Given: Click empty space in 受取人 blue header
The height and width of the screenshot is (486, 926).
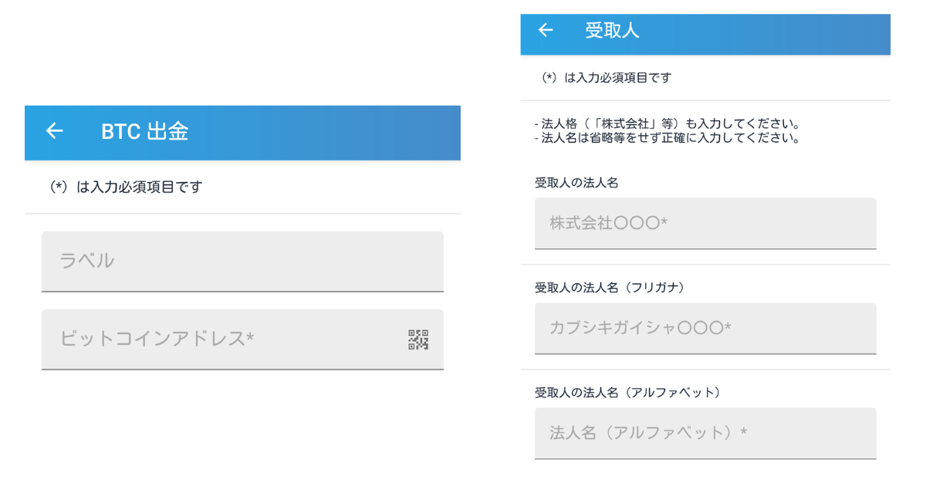Looking at the screenshot, I should (764, 34).
